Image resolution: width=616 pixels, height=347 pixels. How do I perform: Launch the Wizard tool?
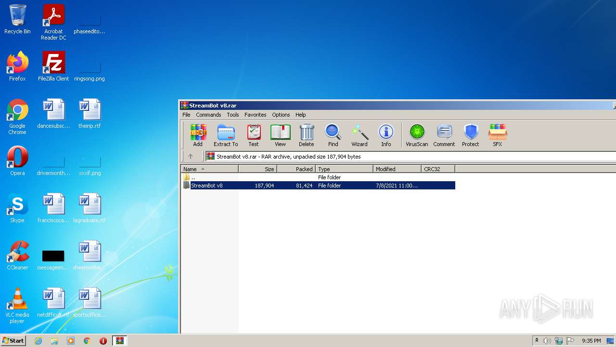tap(359, 135)
